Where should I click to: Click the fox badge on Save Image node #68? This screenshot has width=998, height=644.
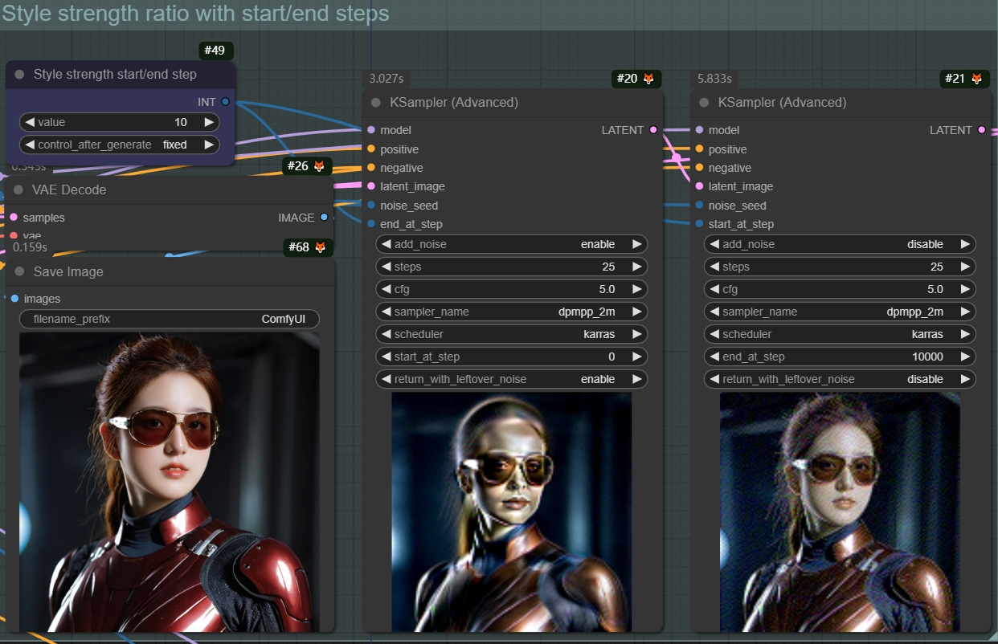pyautogui.click(x=320, y=247)
